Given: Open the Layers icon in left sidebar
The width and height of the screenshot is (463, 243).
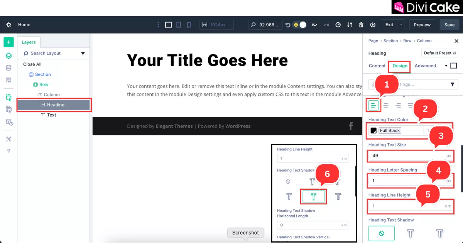Looking at the screenshot, I should 8,56.
